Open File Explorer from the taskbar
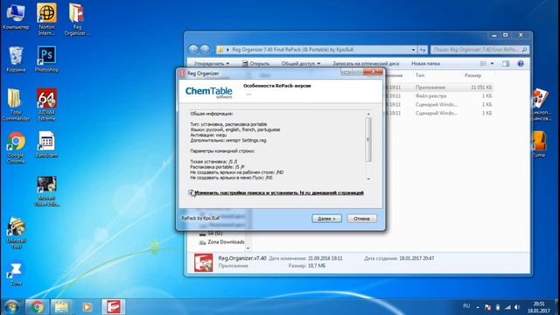Viewport: 560px width, 315px height. (x=61, y=307)
